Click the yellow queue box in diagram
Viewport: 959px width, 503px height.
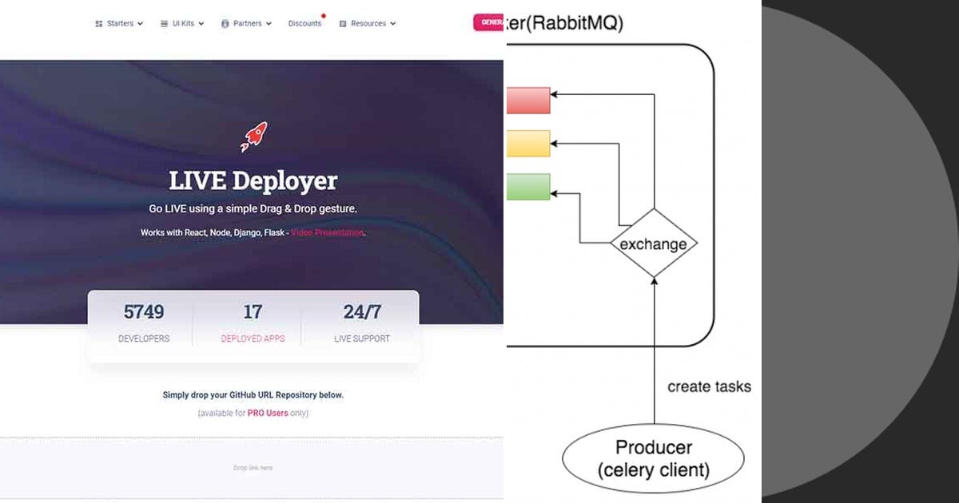(x=528, y=144)
